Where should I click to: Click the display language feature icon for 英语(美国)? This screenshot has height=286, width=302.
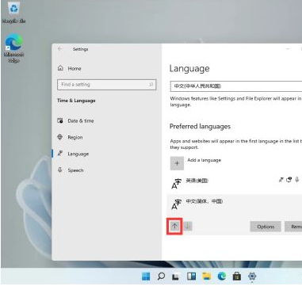pos(281,180)
